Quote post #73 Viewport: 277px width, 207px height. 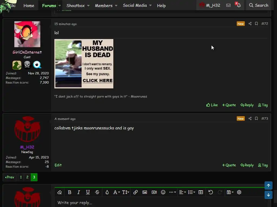click(x=229, y=165)
